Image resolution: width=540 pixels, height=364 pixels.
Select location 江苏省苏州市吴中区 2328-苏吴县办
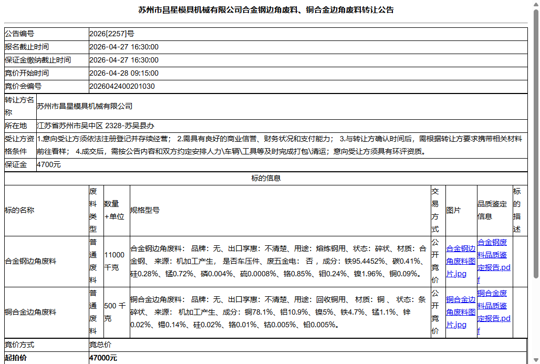[x=96, y=126]
